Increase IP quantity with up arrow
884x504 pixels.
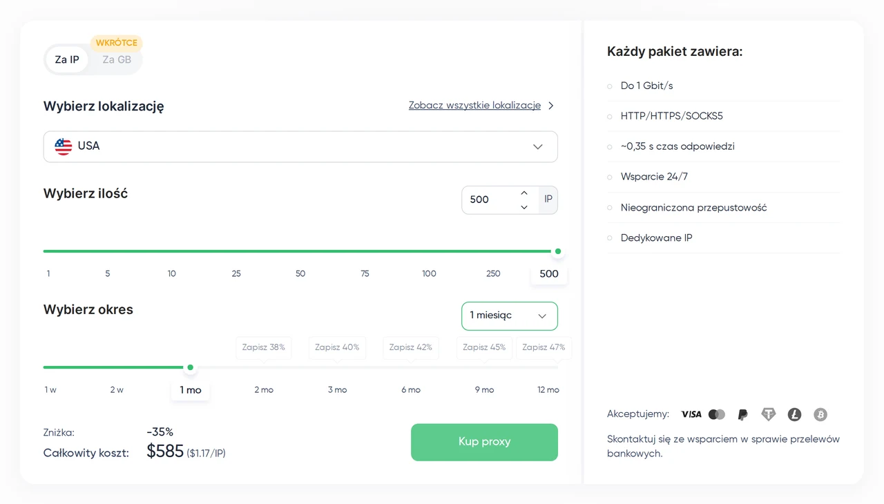[524, 193]
